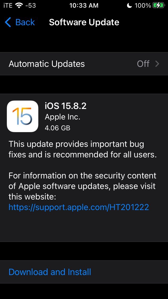Screen dimensions: 168x299
Task: Open Automatic Updates Off setting
Action: point(84,64)
